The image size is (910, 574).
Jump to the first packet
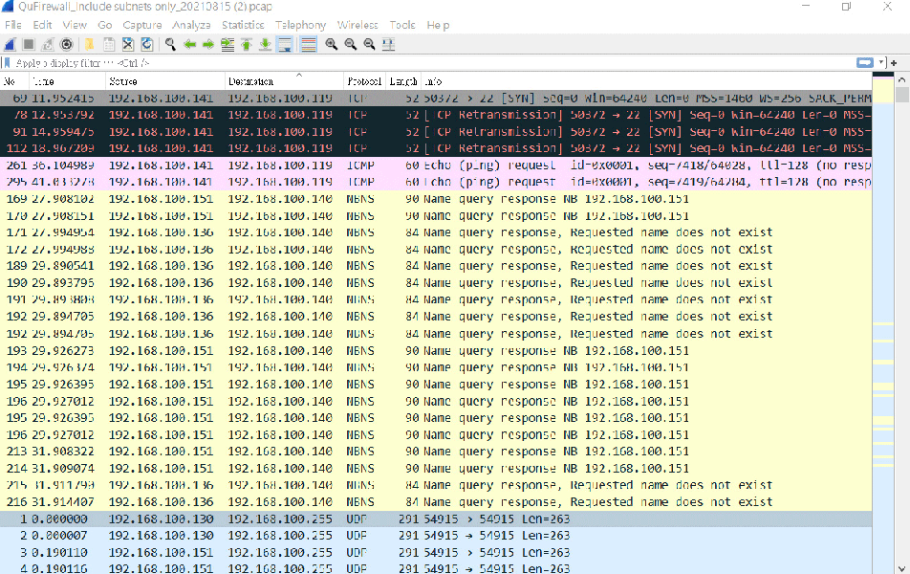247,45
